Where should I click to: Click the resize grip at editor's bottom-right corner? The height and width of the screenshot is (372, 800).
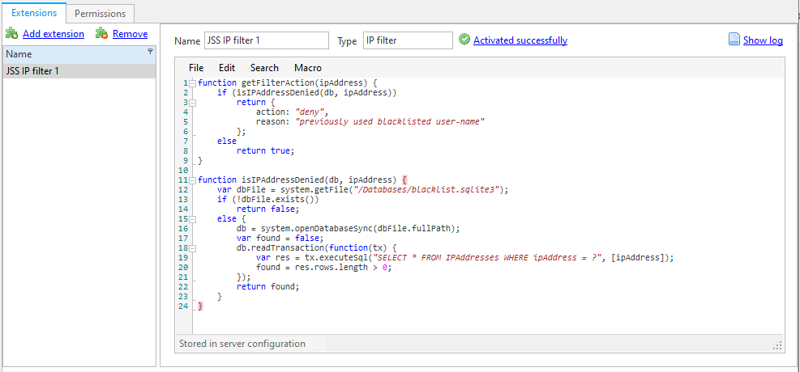[776, 345]
